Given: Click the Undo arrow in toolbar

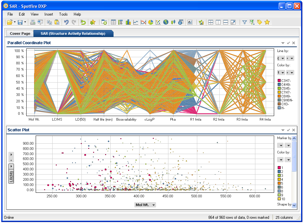Looking at the screenshot, I should pos(66,22).
